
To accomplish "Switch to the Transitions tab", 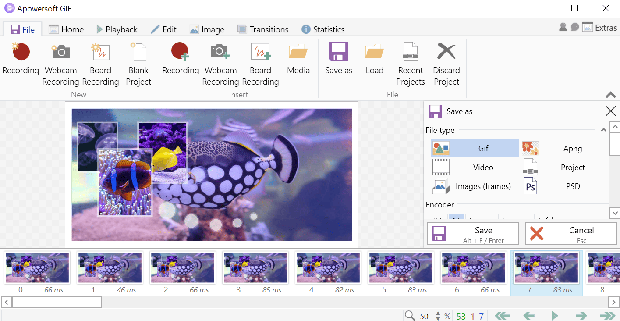I will tap(263, 29).
